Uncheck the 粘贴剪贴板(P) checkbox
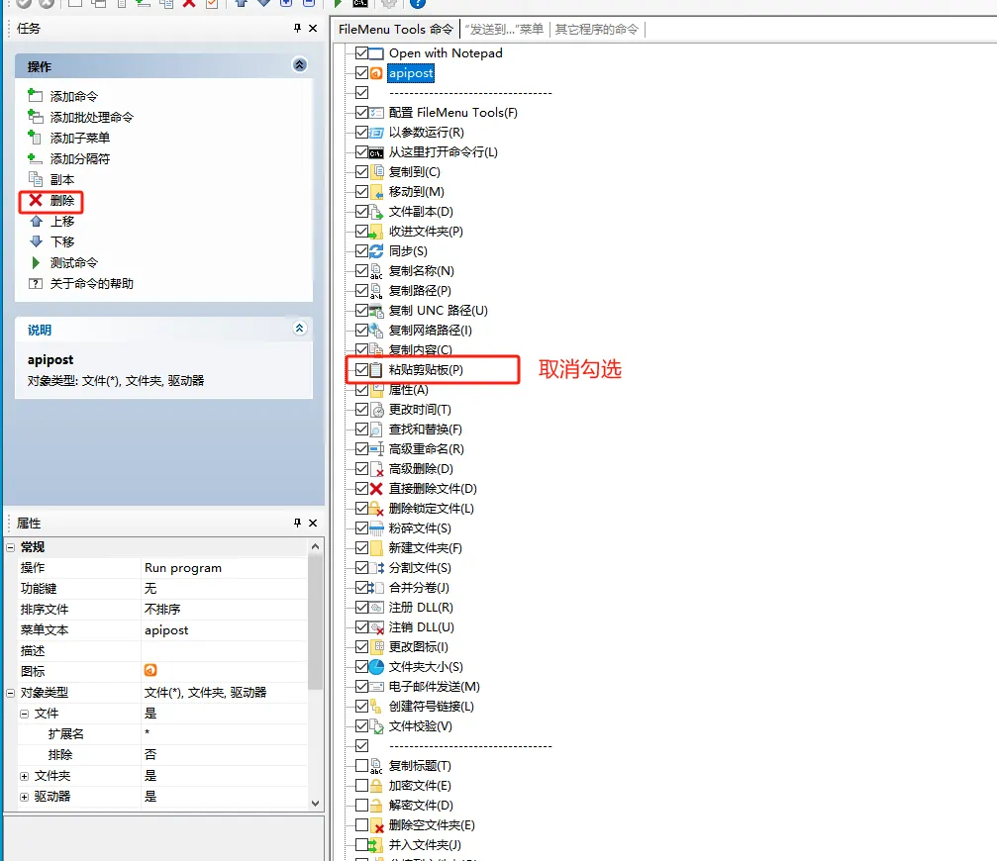 pos(360,369)
